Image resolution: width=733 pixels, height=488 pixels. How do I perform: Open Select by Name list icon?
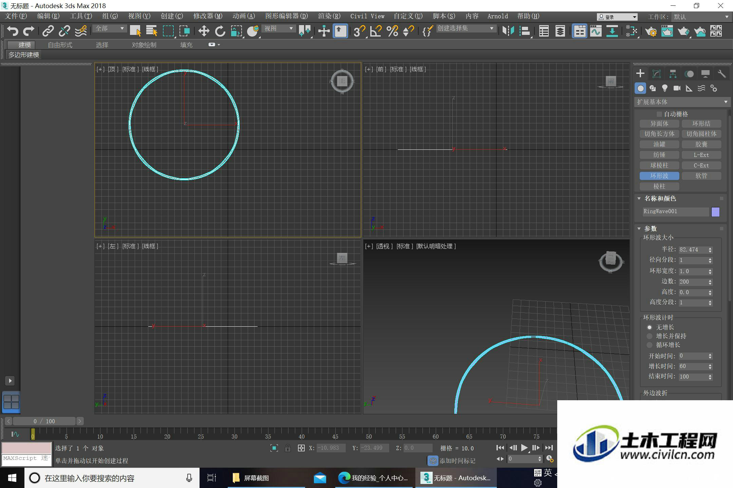pyautogui.click(x=152, y=31)
